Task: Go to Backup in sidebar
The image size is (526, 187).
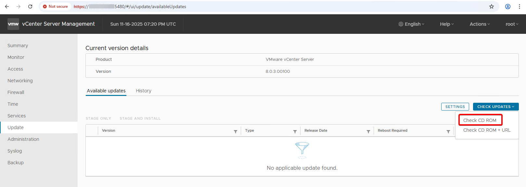Action: pos(16,163)
